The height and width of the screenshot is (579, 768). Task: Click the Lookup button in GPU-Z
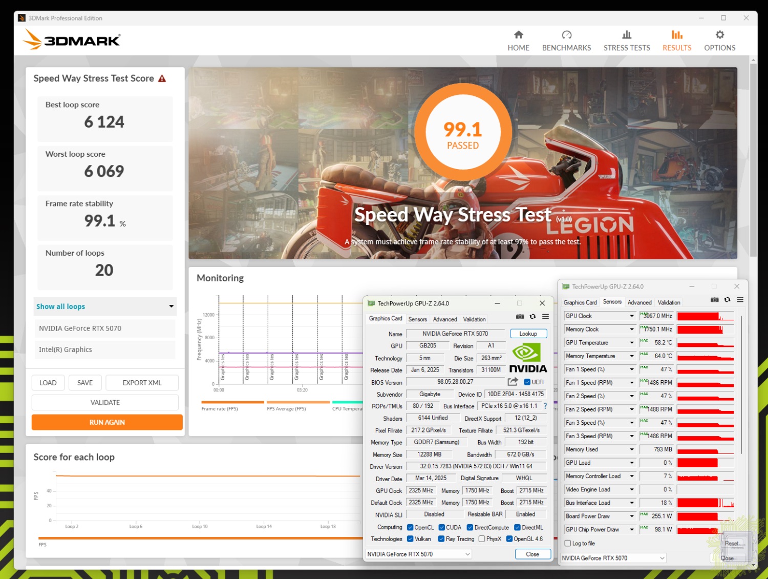[528, 334]
